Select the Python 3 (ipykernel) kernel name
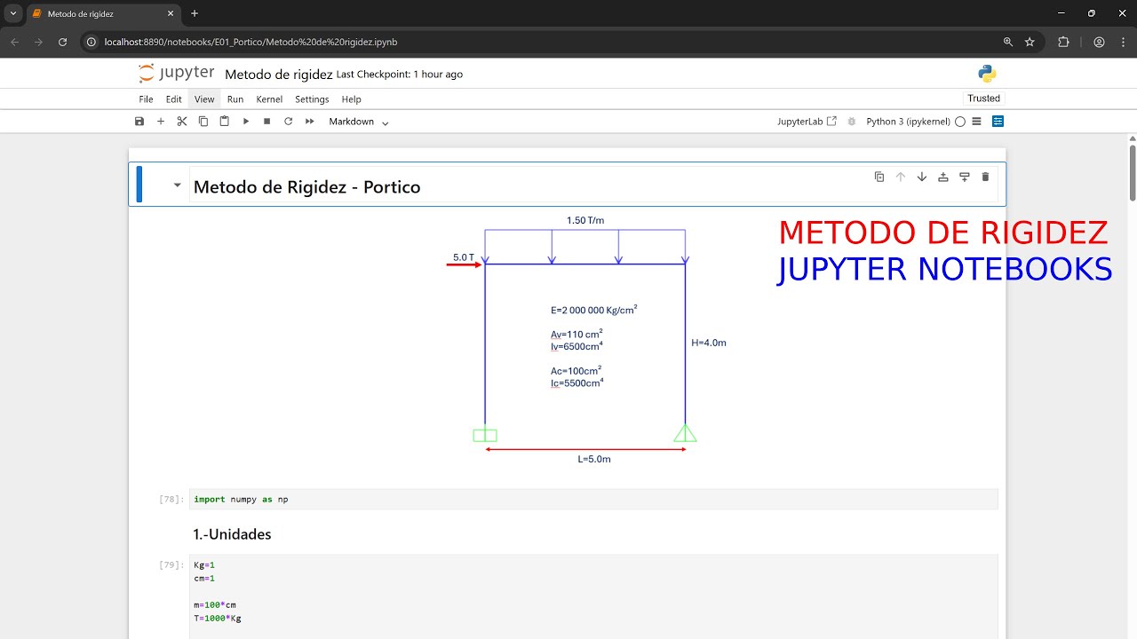Screen dimensions: 1137x639 coord(908,122)
